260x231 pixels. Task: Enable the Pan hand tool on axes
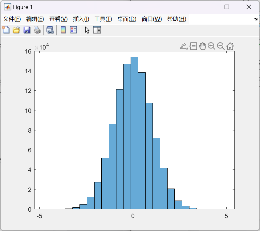[202, 46]
